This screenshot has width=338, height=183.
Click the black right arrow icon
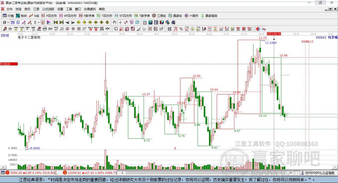73,22
